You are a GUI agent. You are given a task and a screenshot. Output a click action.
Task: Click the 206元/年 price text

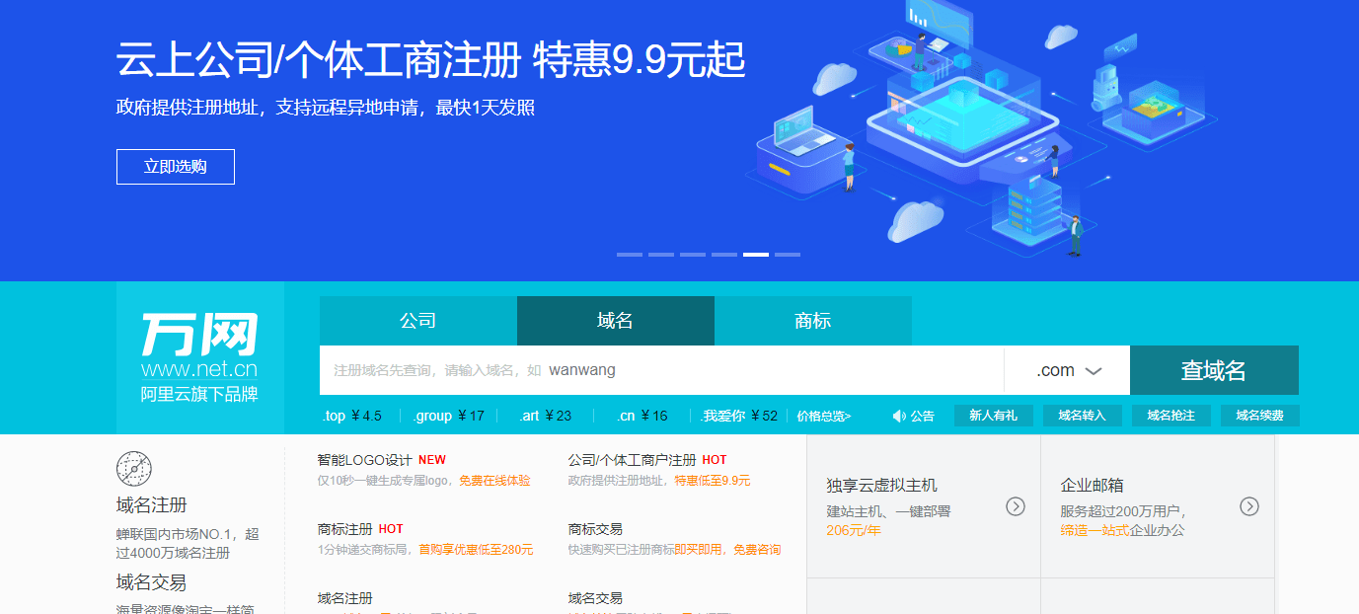[854, 530]
